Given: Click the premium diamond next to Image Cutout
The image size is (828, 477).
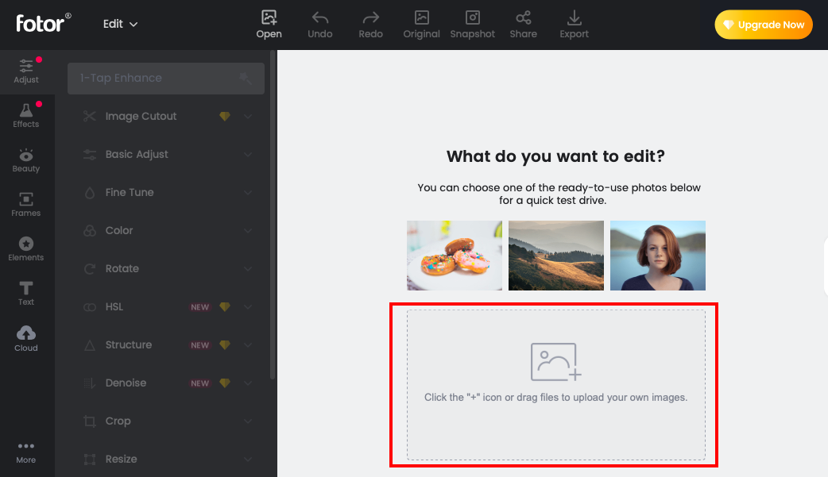Looking at the screenshot, I should [x=225, y=116].
